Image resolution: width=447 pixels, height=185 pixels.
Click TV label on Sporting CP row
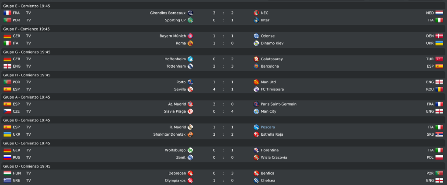(28, 20)
